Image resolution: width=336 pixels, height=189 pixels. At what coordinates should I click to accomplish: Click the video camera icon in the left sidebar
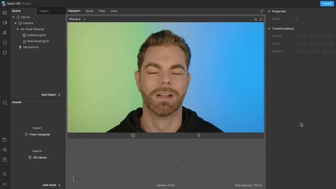tap(5, 23)
